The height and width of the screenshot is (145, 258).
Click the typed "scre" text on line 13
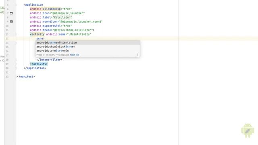[40, 39]
